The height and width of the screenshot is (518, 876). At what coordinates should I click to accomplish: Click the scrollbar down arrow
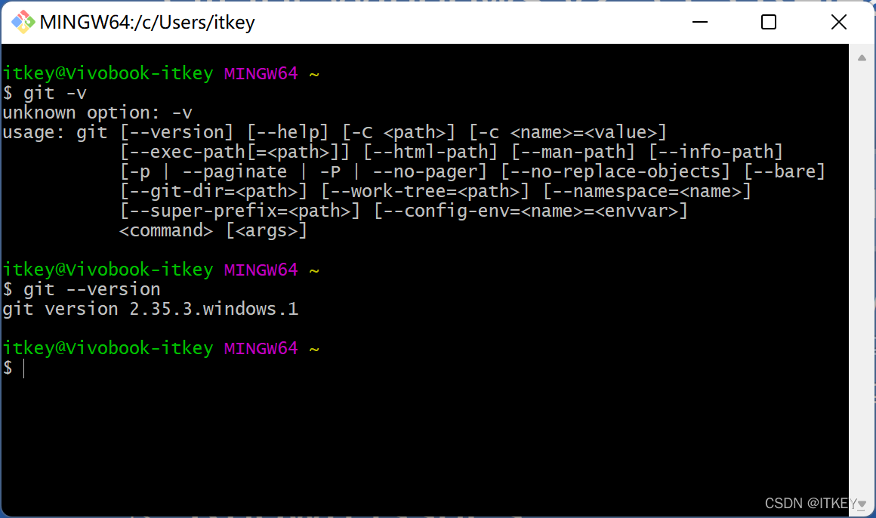point(862,504)
